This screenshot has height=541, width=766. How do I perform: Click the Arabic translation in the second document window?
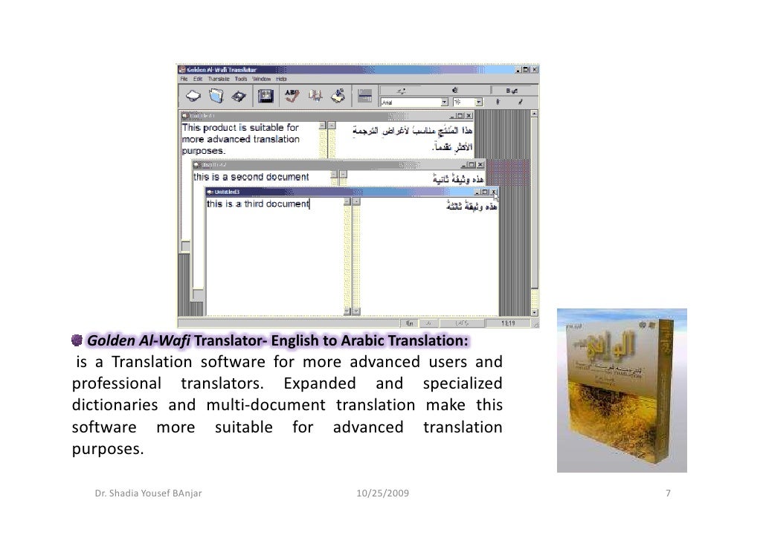pos(458,178)
